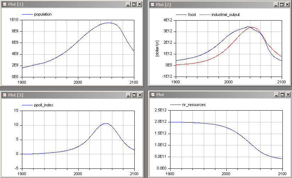
Task: Click the industrial_output legend label
Action: click(x=225, y=15)
